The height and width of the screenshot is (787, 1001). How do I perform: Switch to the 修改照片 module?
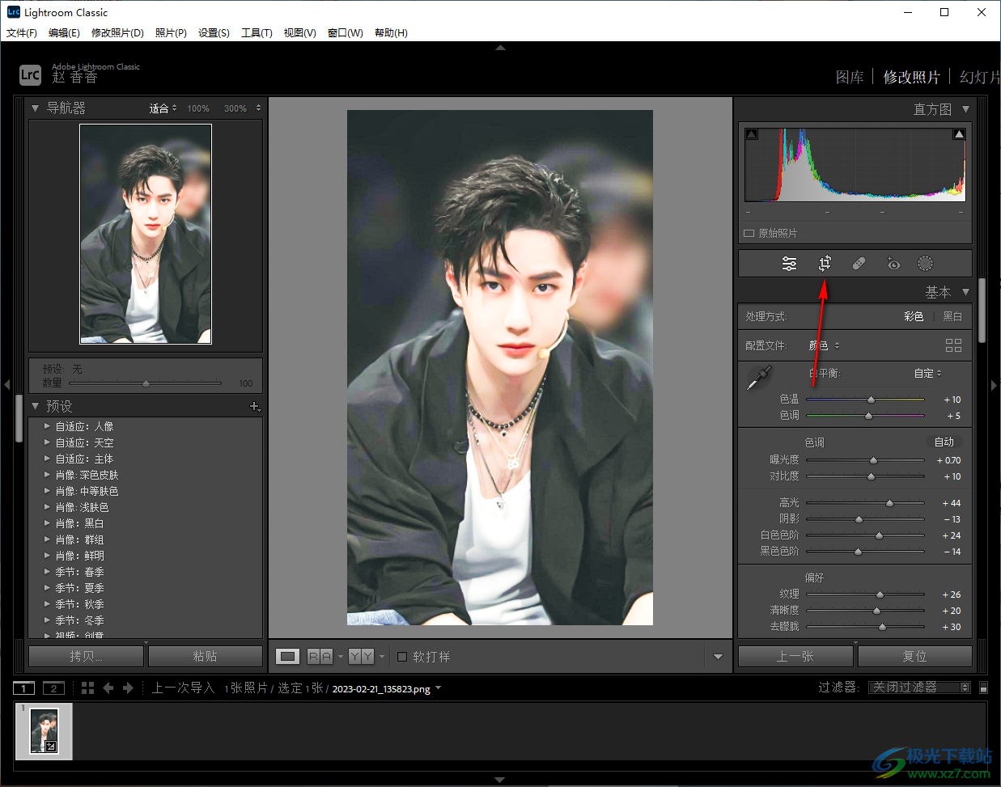(x=911, y=77)
